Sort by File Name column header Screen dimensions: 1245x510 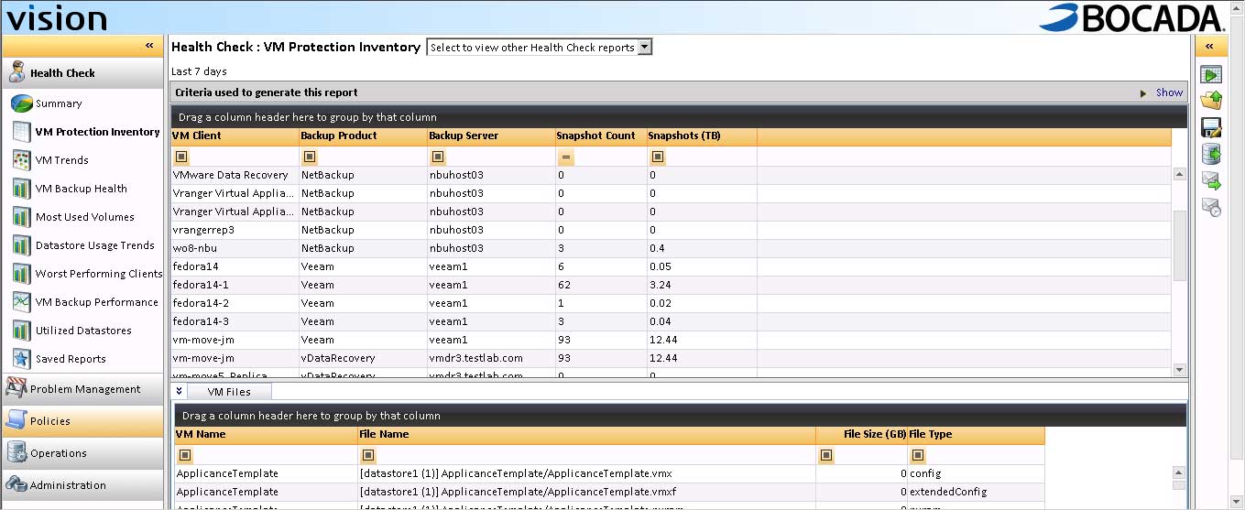[586, 435]
